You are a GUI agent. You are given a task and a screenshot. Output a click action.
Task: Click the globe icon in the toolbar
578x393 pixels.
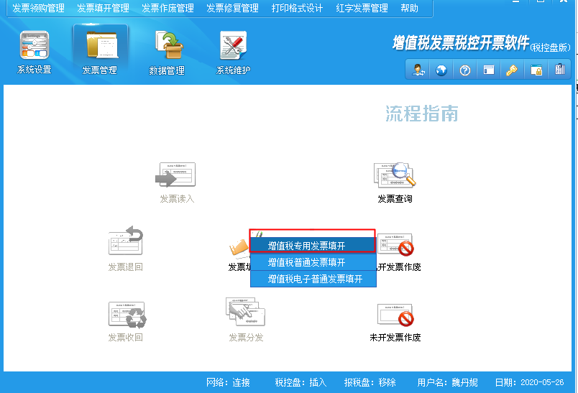[x=441, y=70]
